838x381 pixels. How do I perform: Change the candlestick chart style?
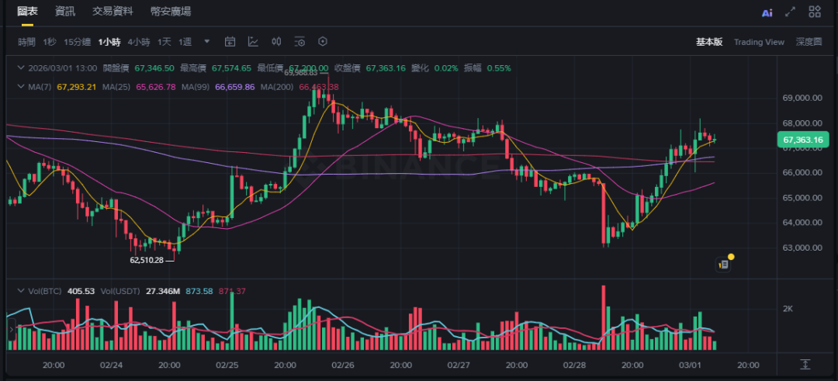(277, 42)
